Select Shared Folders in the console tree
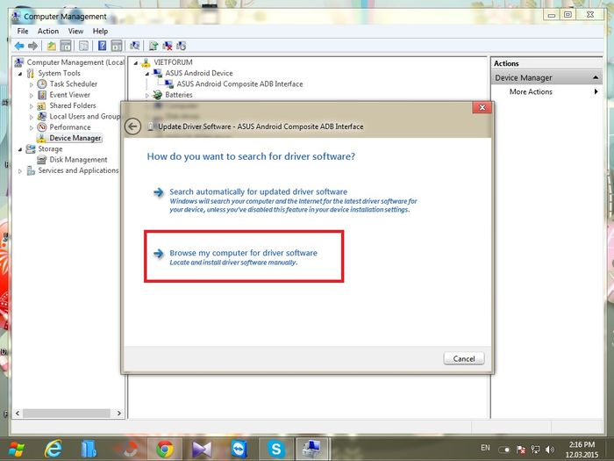This screenshot has width=614, height=461. [x=73, y=105]
